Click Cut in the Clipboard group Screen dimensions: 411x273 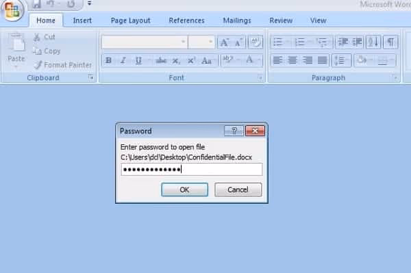coord(45,37)
